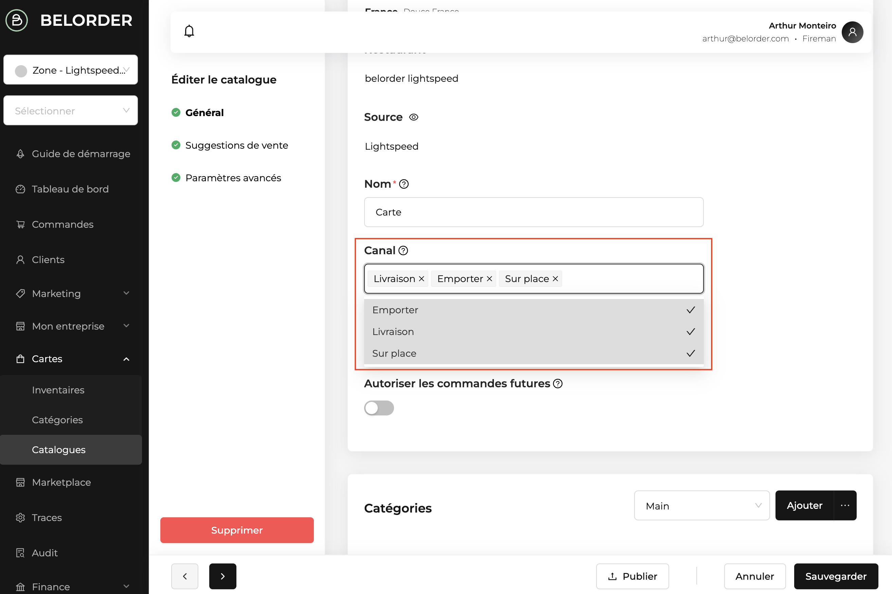The height and width of the screenshot is (594, 892).
Task: Click the help icon beside Nom
Action: [x=404, y=184]
